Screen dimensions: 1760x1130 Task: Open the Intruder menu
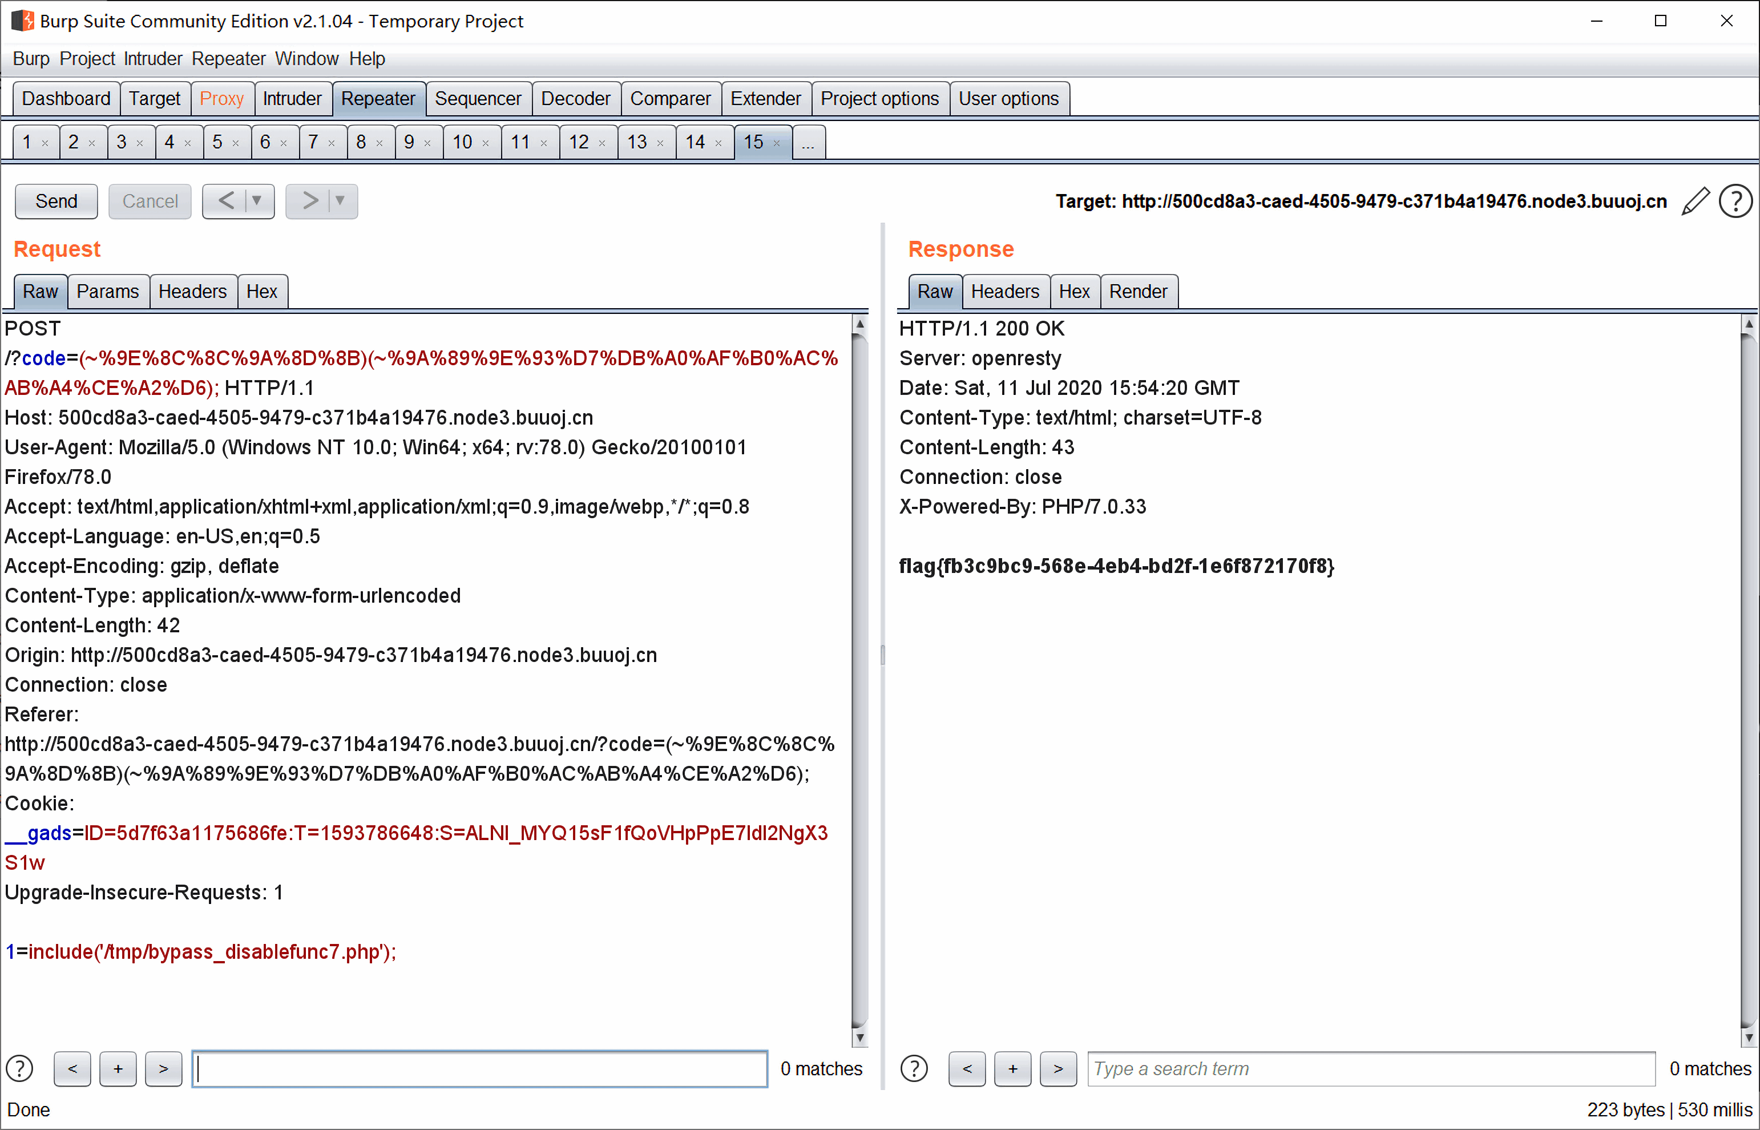[x=152, y=59]
